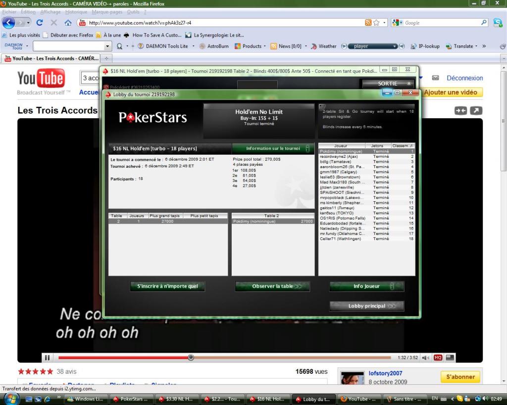Click the uploader avatar thumbnail
Screen dimensions: 507x405
click(x=353, y=377)
